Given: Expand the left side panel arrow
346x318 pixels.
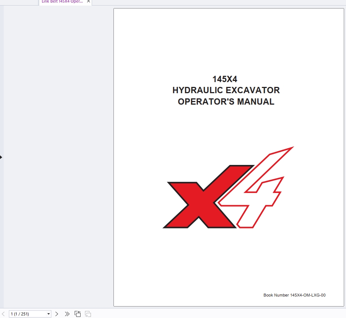Looking at the screenshot, I should [1, 158].
